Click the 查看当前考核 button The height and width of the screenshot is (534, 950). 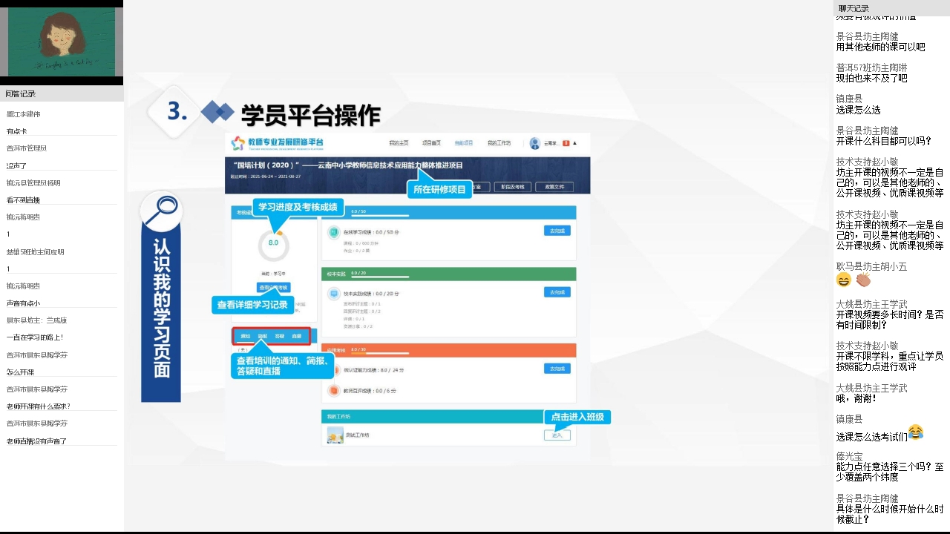pyautogui.click(x=274, y=287)
